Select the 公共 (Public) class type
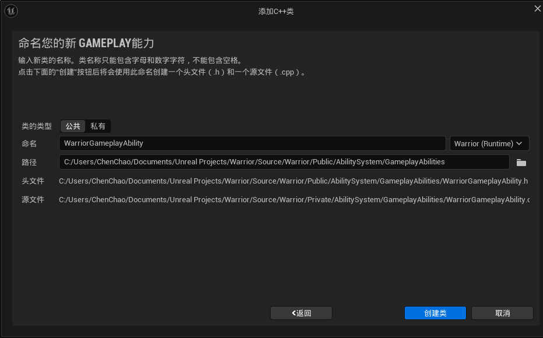 (73, 126)
